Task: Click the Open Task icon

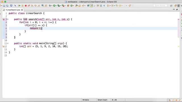Action: coord(80,6)
